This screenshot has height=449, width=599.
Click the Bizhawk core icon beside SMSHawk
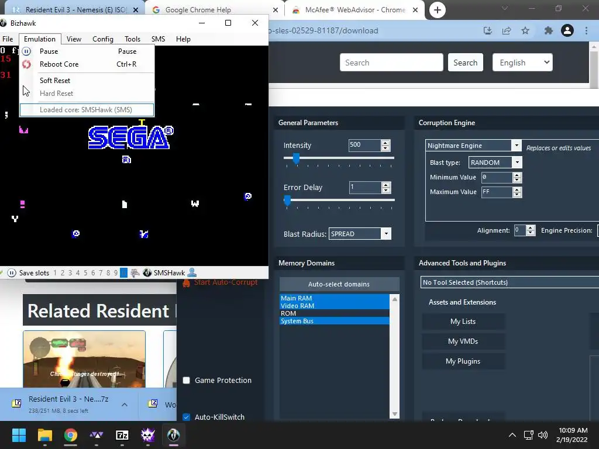pos(147,272)
